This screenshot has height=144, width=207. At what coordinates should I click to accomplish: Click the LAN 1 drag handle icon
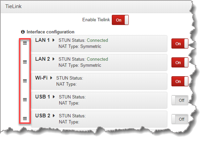[25, 43]
